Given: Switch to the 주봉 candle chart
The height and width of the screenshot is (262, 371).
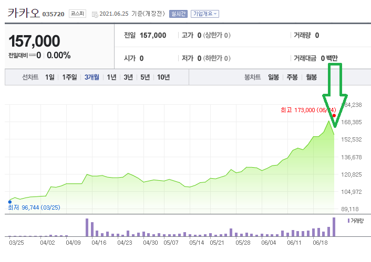Looking at the screenshot, I should pos(292,77).
